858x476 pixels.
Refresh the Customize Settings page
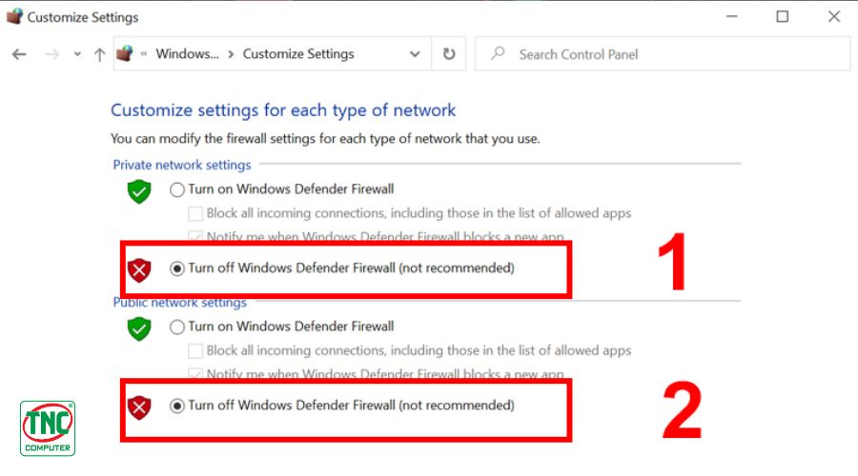449,53
